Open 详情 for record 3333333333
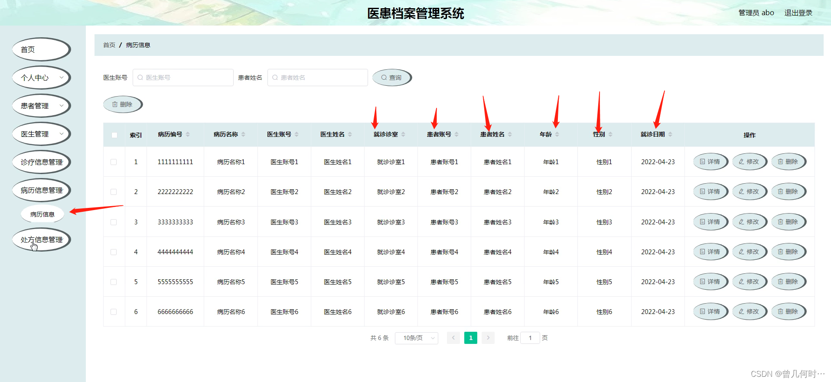Screen dimensions: 831x382 (710, 222)
